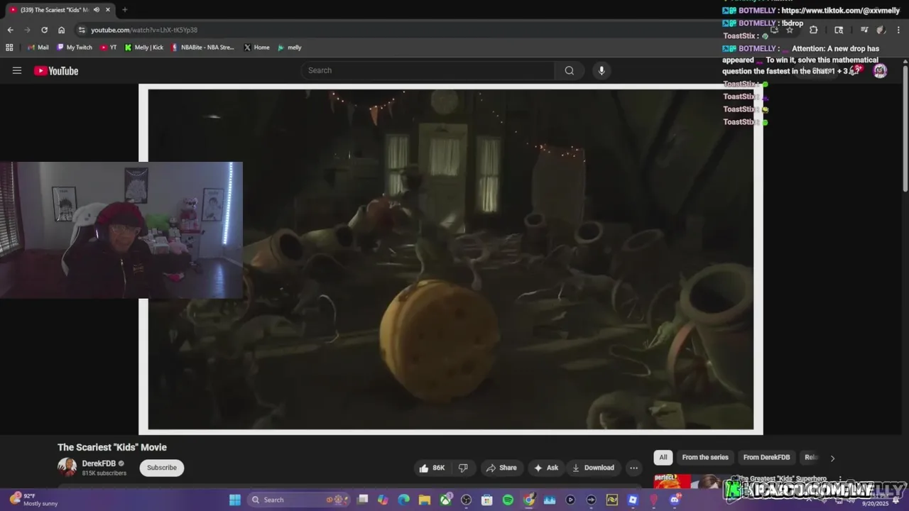Open the X Home bookmark
This screenshot has height=511, width=909.
[256, 48]
